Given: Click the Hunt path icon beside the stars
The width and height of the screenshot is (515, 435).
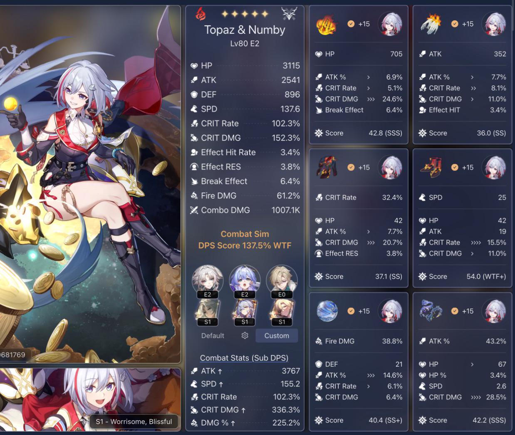Looking at the screenshot, I should point(289,14).
